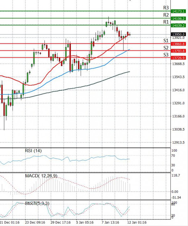Click the price axis value 13416.0
This screenshot has height=226, width=188.
[x=178, y=90]
